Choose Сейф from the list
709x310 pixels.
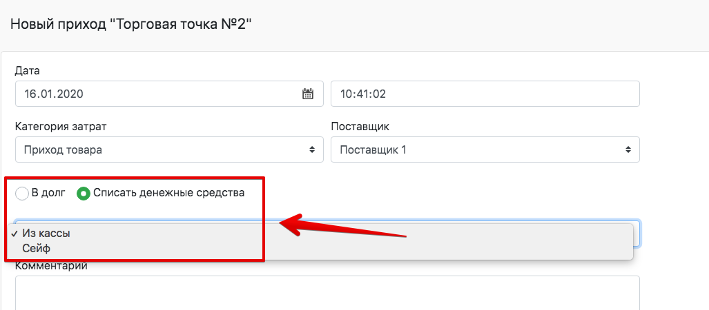36,248
